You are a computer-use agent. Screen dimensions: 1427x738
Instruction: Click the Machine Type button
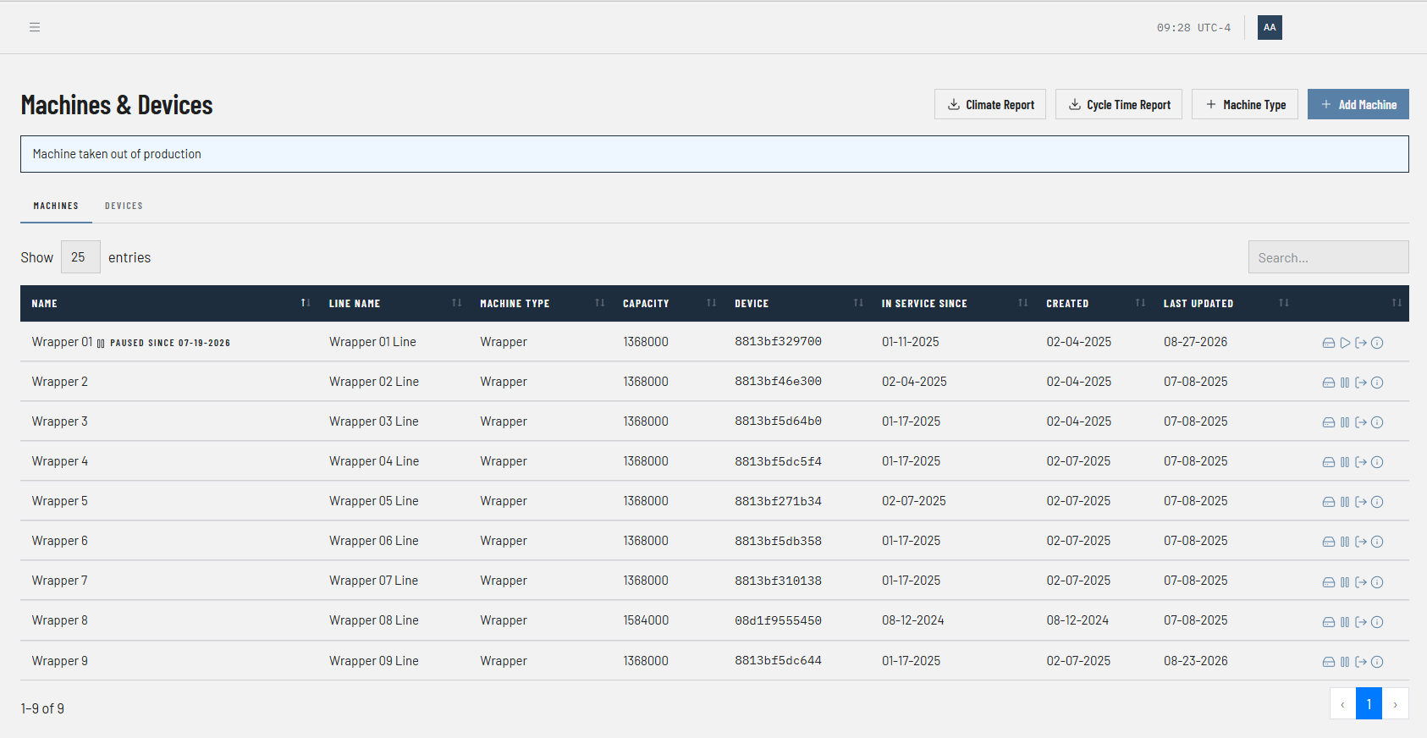coord(1245,104)
